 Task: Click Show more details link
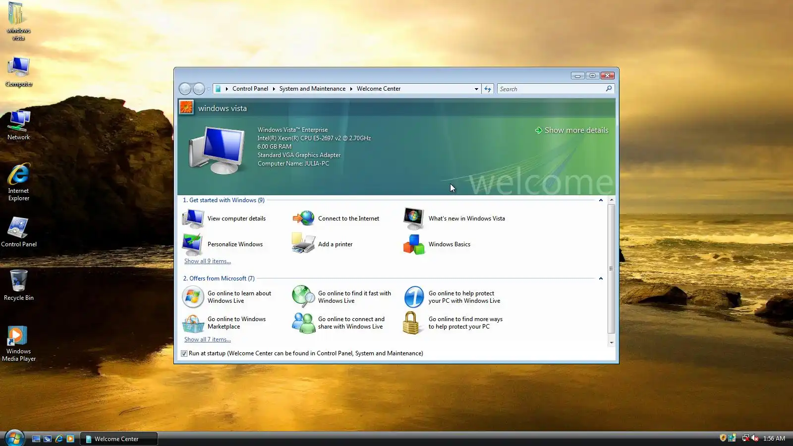[x=571, y=130]
